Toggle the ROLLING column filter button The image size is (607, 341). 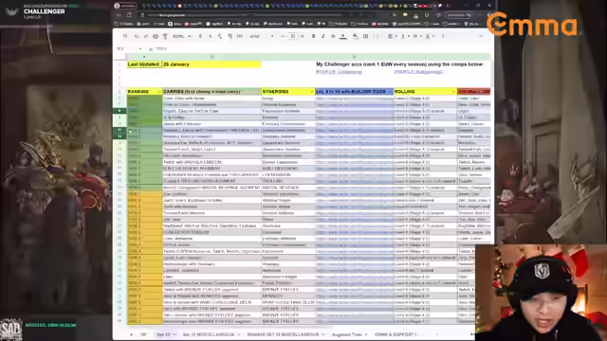coord(453,92)
